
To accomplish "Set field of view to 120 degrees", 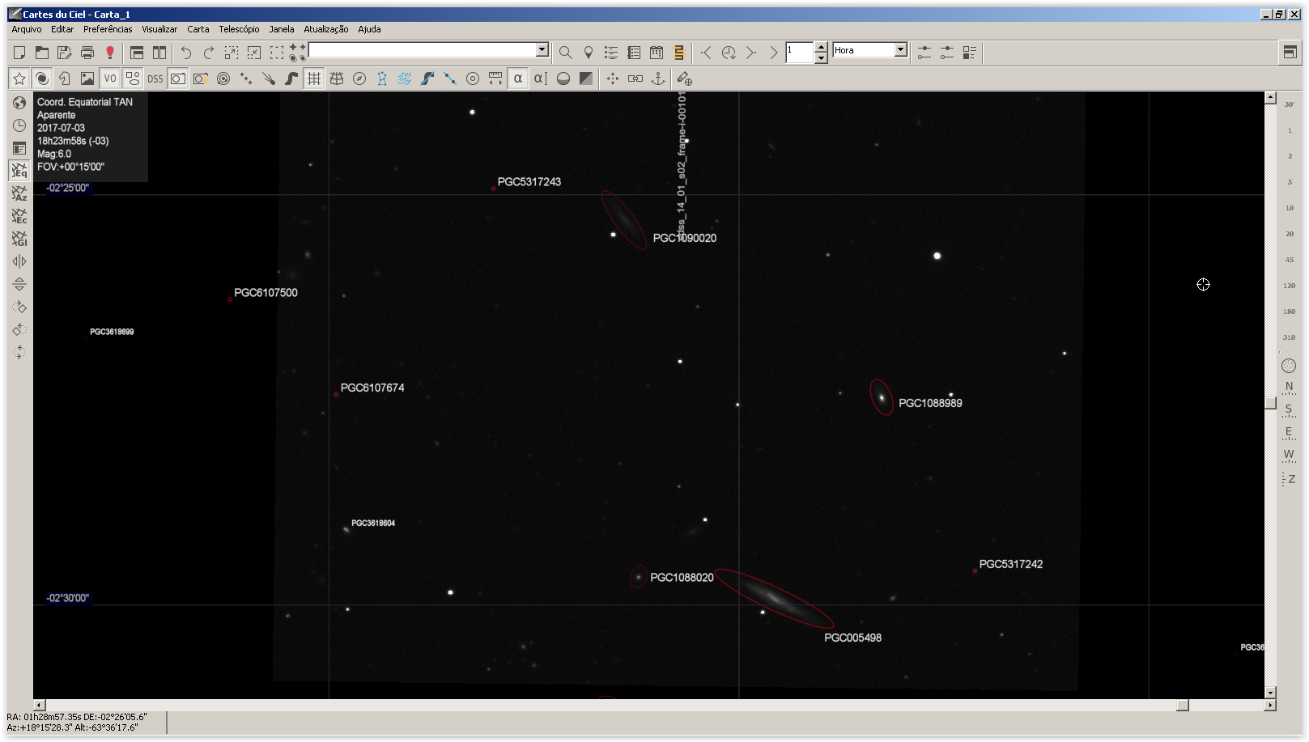I will click(x=1290, y=286).
